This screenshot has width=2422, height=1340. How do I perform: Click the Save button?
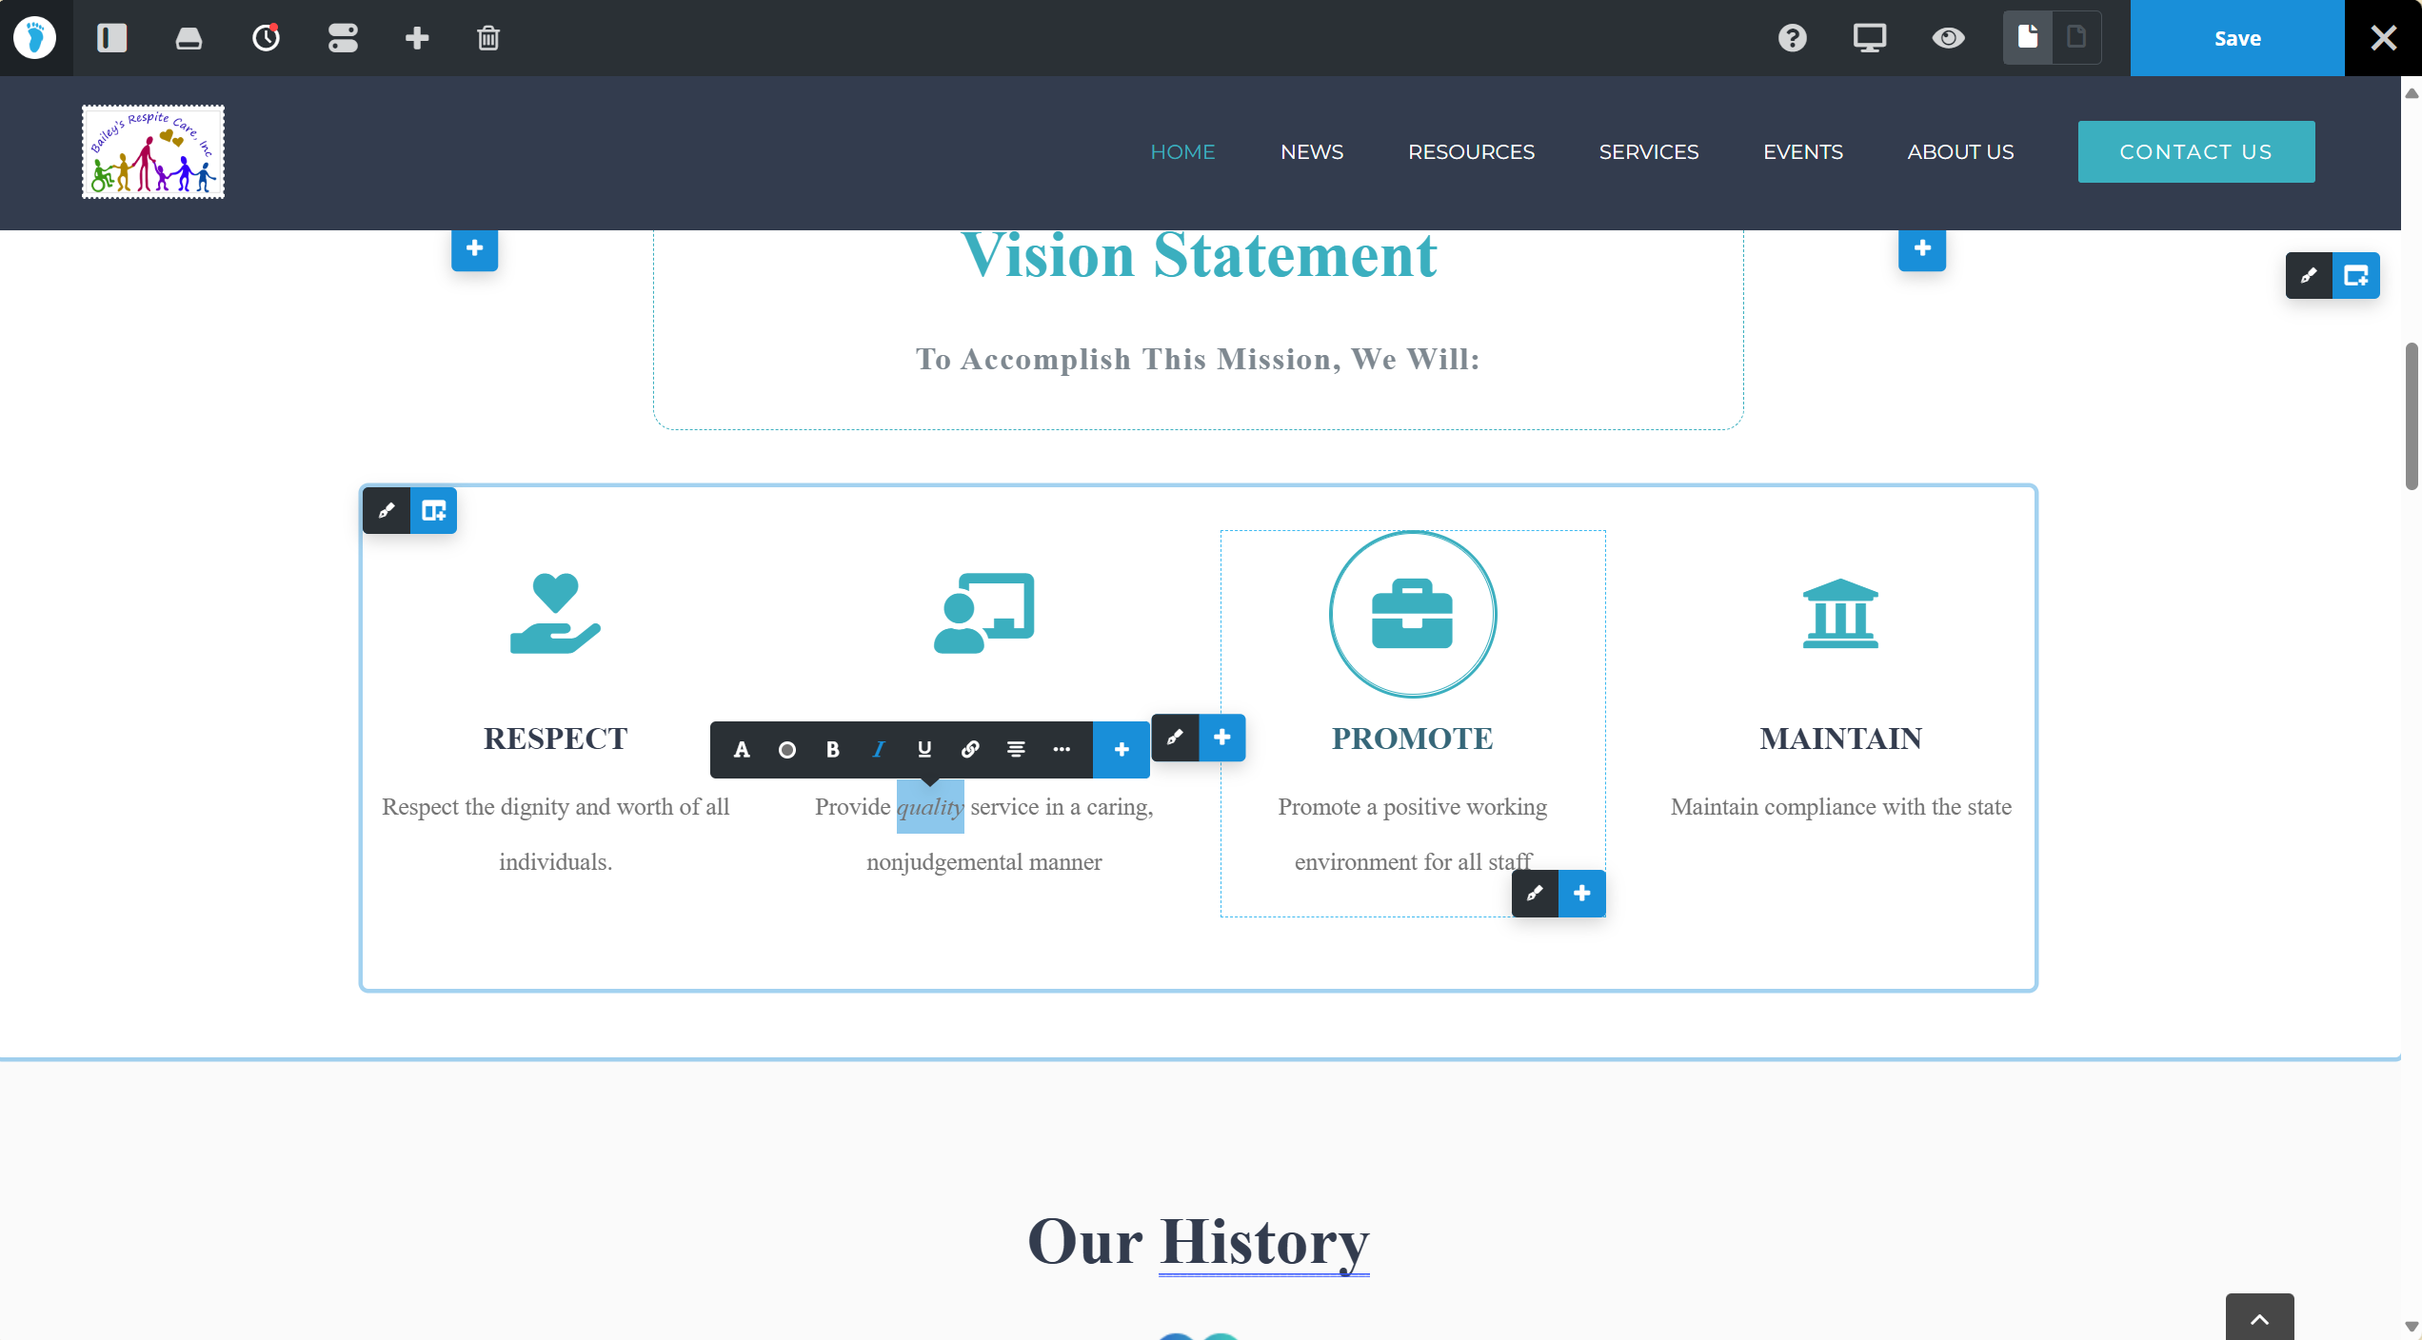click(x=2236, y=38)
